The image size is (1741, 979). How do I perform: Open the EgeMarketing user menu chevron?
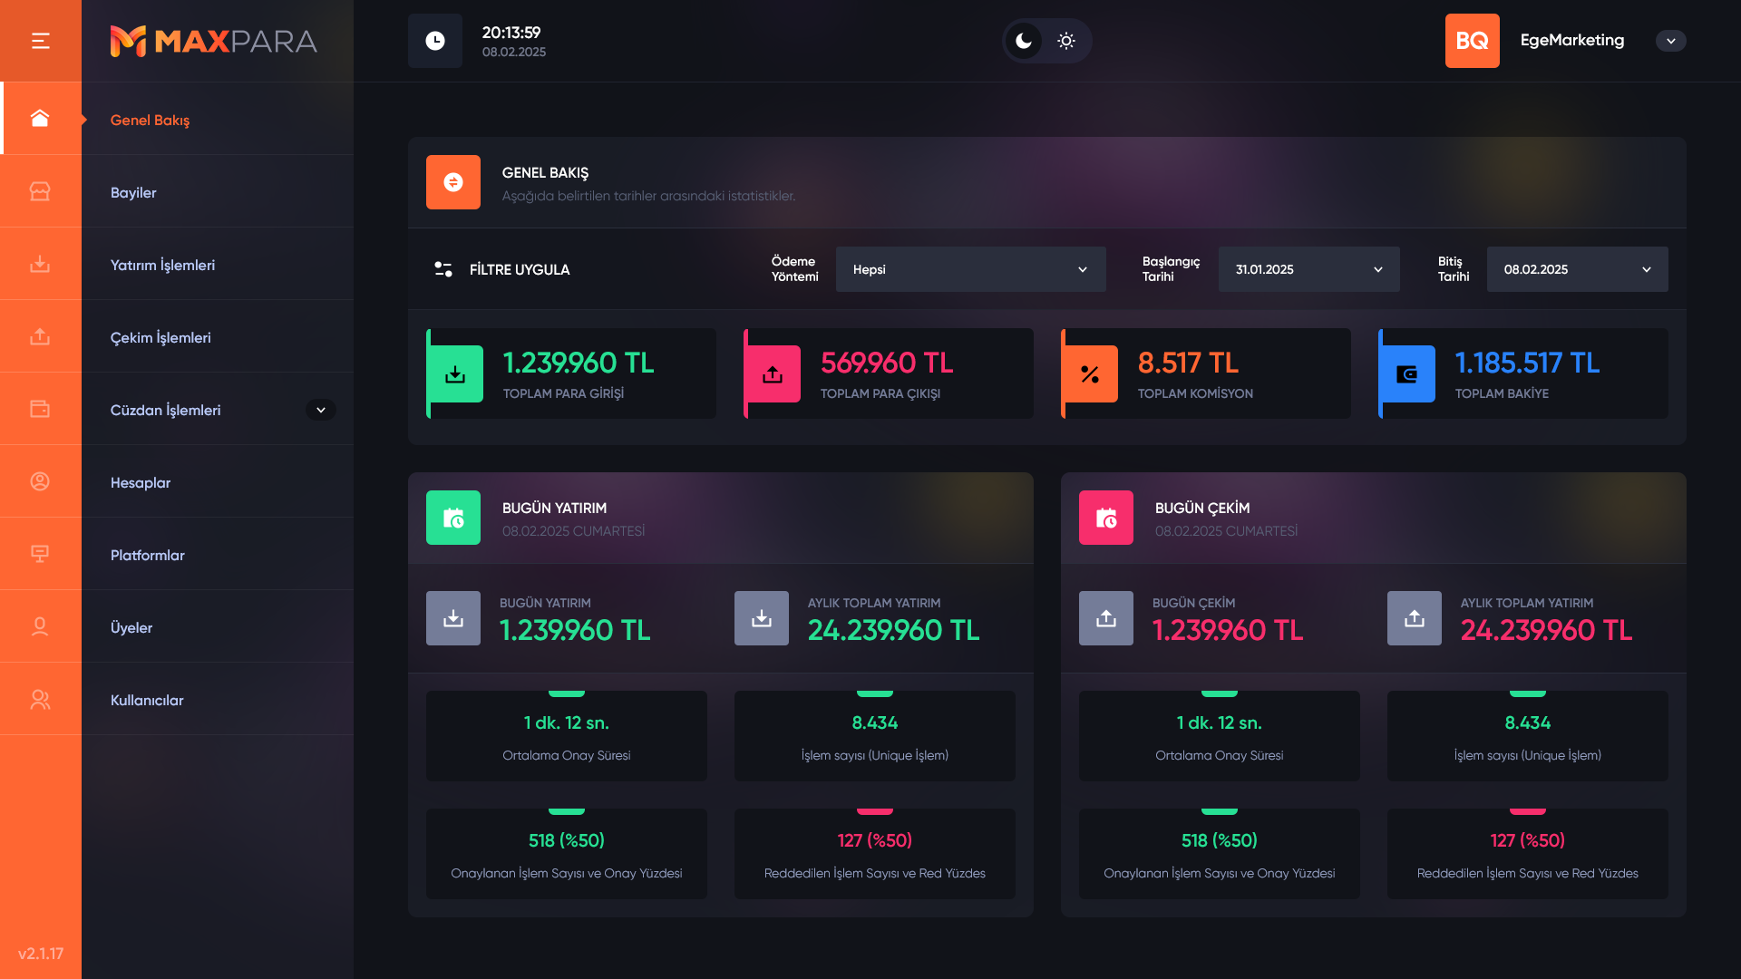(x=1670, y=41)
